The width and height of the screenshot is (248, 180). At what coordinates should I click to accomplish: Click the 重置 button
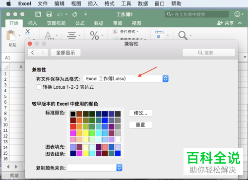(x=140, y=125)
